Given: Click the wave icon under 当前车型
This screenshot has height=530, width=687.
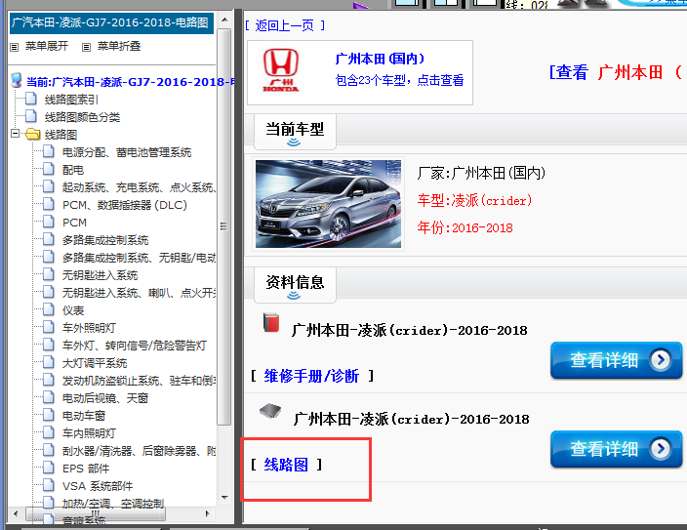Looking at the screenshot, I should (x=294, y=143).
